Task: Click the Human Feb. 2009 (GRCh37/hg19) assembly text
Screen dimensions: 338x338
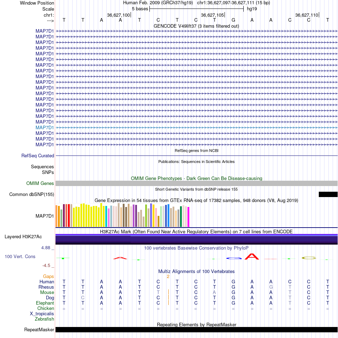Action: [158, 3]
